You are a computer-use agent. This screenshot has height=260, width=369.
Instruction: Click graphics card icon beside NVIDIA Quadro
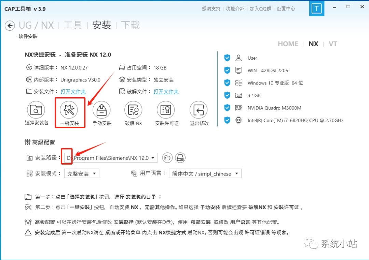[238, 108]
